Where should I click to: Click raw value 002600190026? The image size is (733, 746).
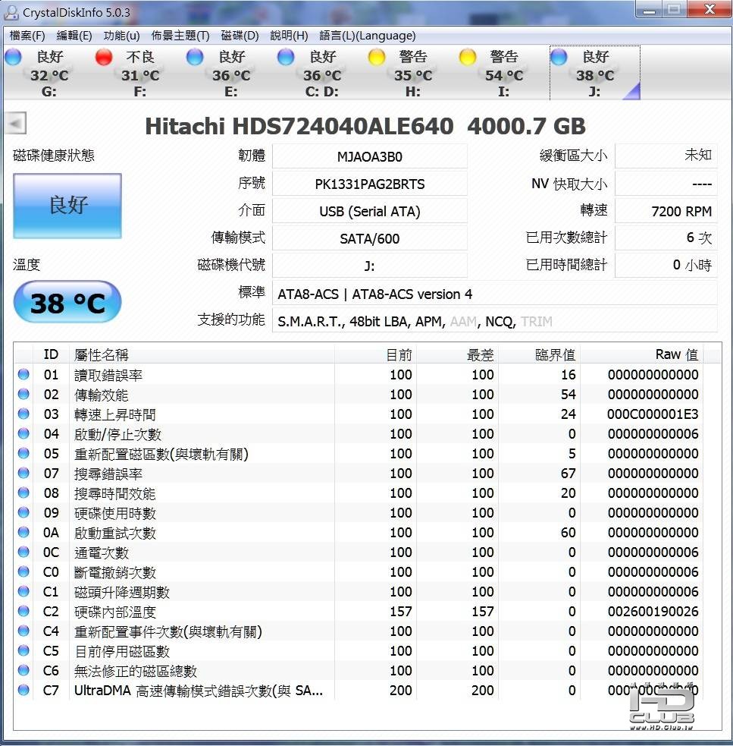coord(653,611)
